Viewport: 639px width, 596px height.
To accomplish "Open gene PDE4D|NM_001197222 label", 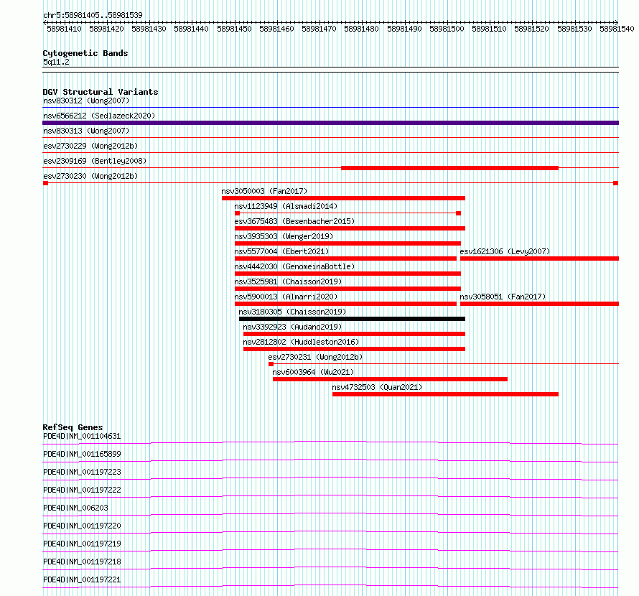I will (x=82, y=490).
